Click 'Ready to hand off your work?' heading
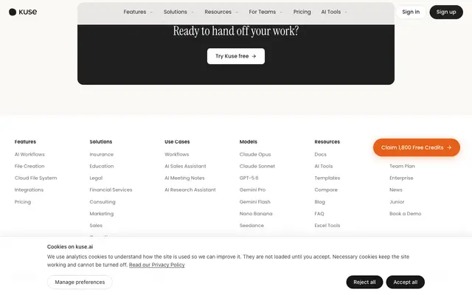 (236, 31)
